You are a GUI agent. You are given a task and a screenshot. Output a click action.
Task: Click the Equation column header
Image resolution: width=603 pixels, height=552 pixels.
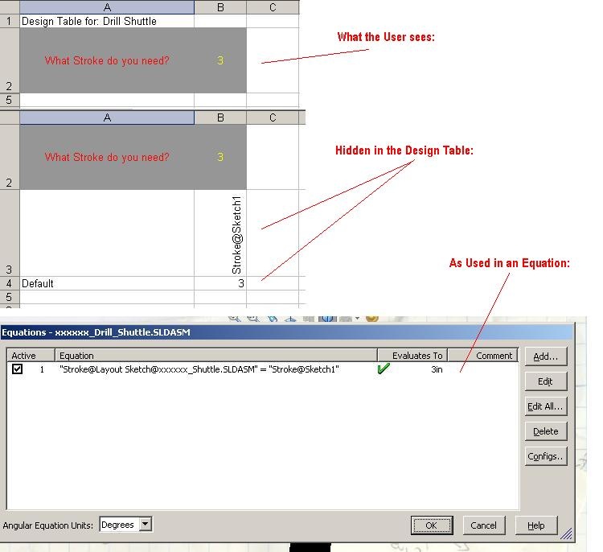click(216, 356)
